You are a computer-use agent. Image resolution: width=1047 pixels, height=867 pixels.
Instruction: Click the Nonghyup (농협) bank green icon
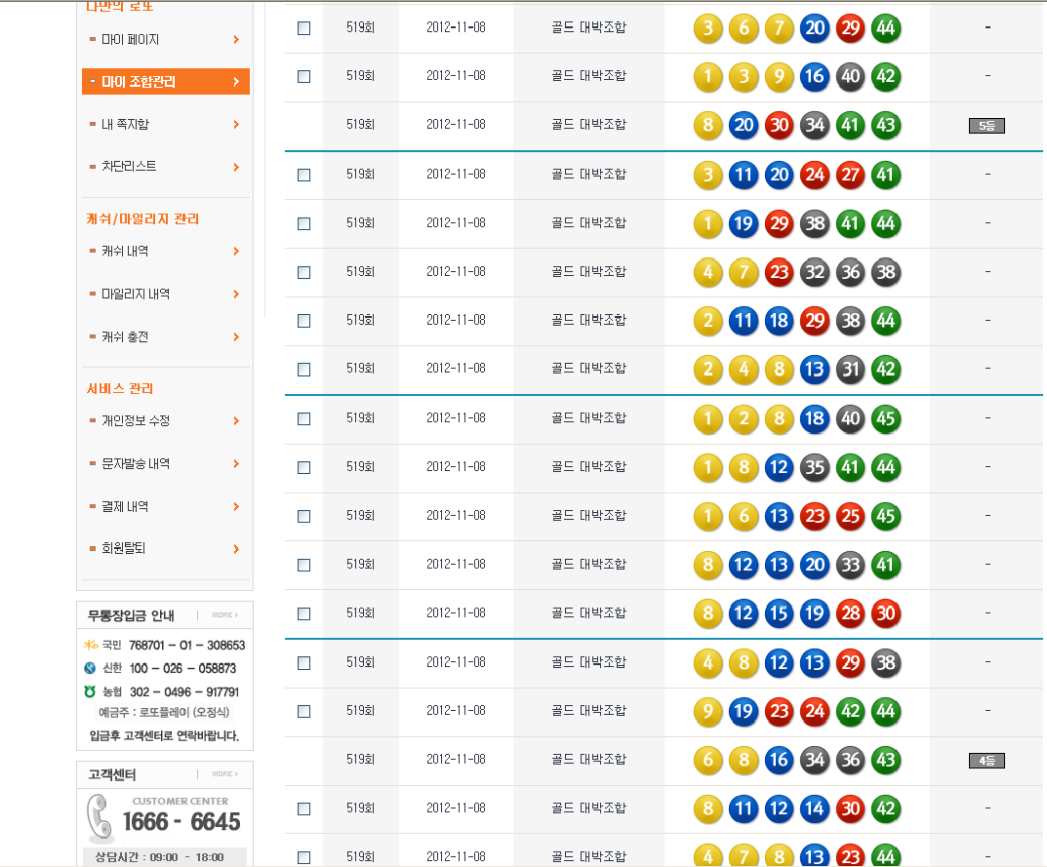click(x=91, y=691)
